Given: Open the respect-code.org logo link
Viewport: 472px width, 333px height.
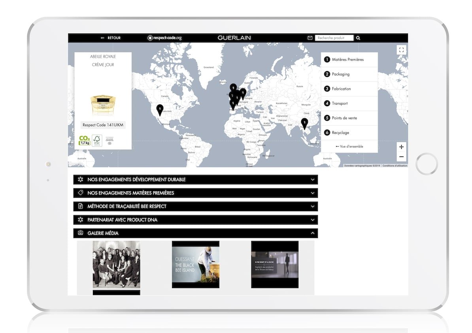Looking at the screenshot, I should coord(164,38).
